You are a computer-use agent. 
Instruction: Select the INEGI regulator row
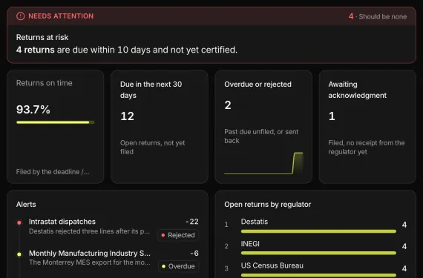[x=315, y=248]
